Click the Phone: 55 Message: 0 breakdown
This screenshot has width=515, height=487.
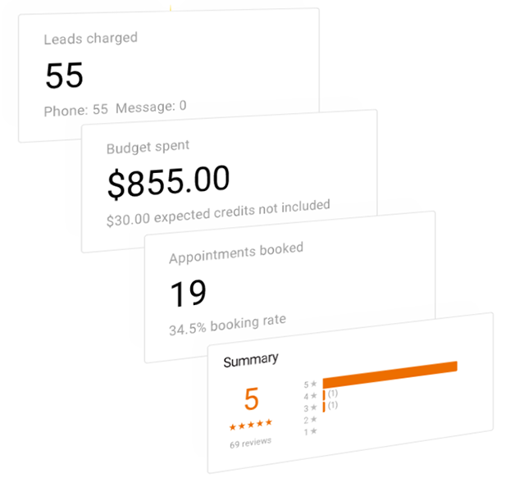click(x=115, y=107)
